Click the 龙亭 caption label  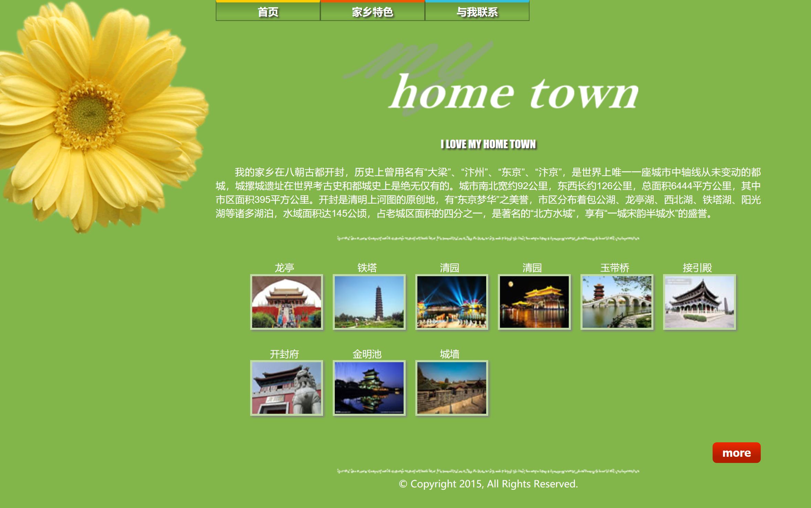[284, 268]
